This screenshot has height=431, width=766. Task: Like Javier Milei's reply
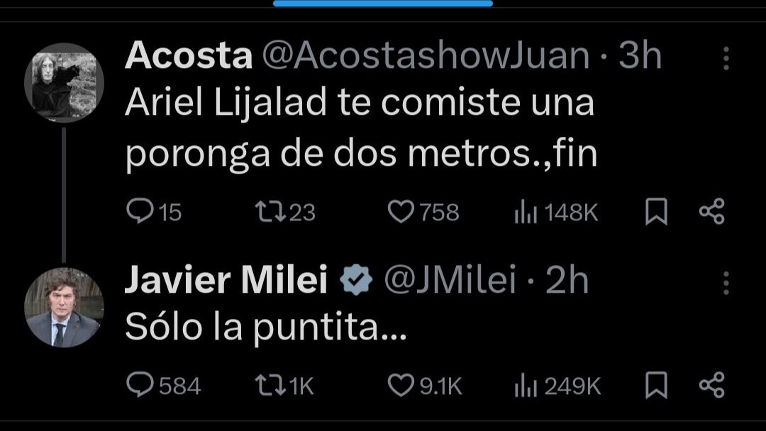click(401, 385)
